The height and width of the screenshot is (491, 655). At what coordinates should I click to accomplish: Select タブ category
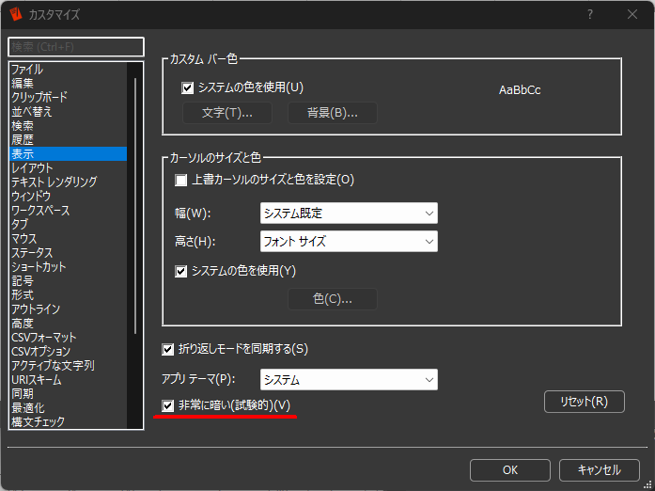tap(68, 225)
